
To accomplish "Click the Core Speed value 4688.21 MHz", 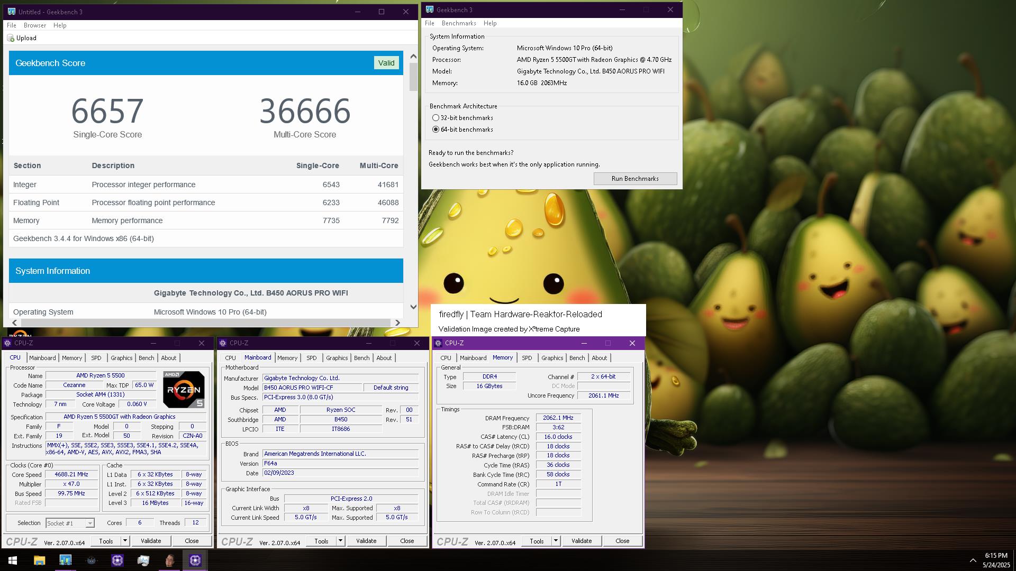I will point(71,475).
